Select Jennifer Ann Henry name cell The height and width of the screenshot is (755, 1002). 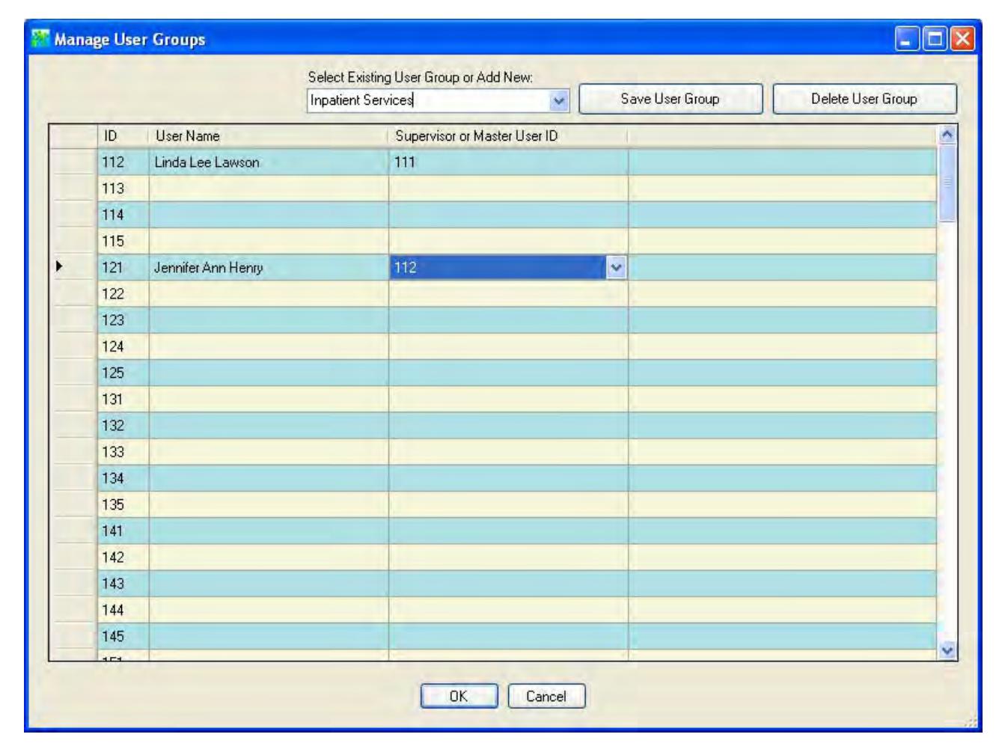tap(269, 267)
